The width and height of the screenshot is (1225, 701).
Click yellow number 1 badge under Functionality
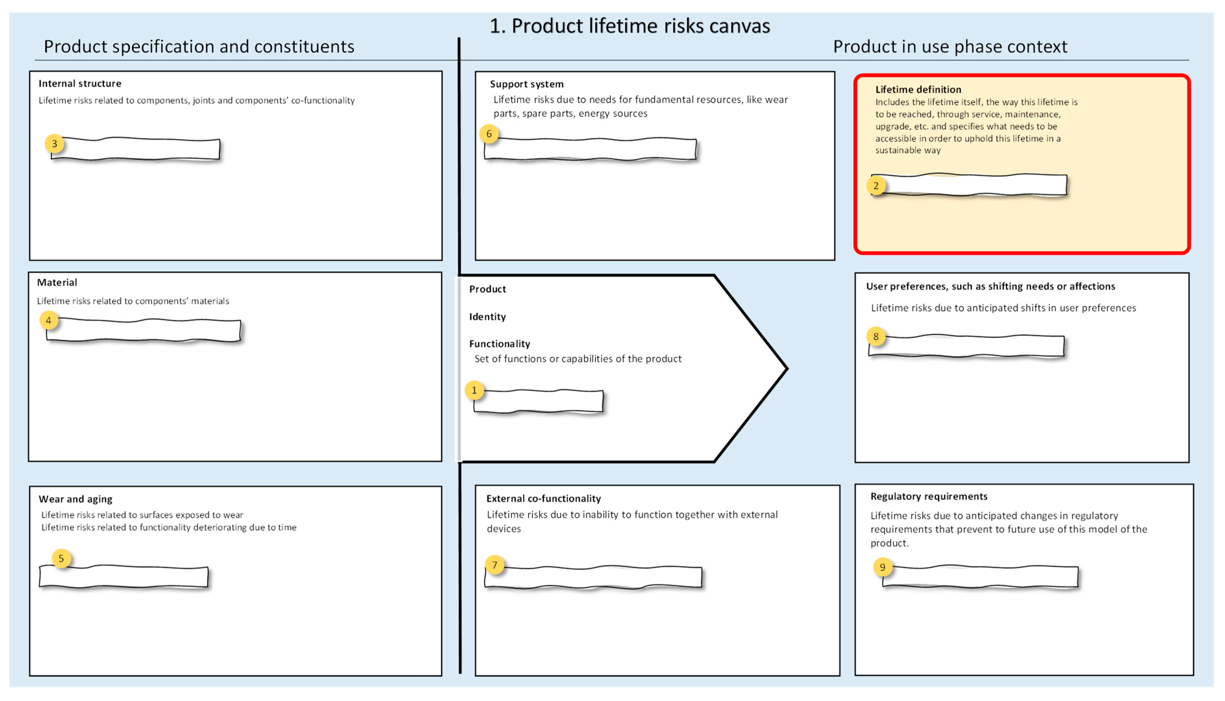click(474, 390)
